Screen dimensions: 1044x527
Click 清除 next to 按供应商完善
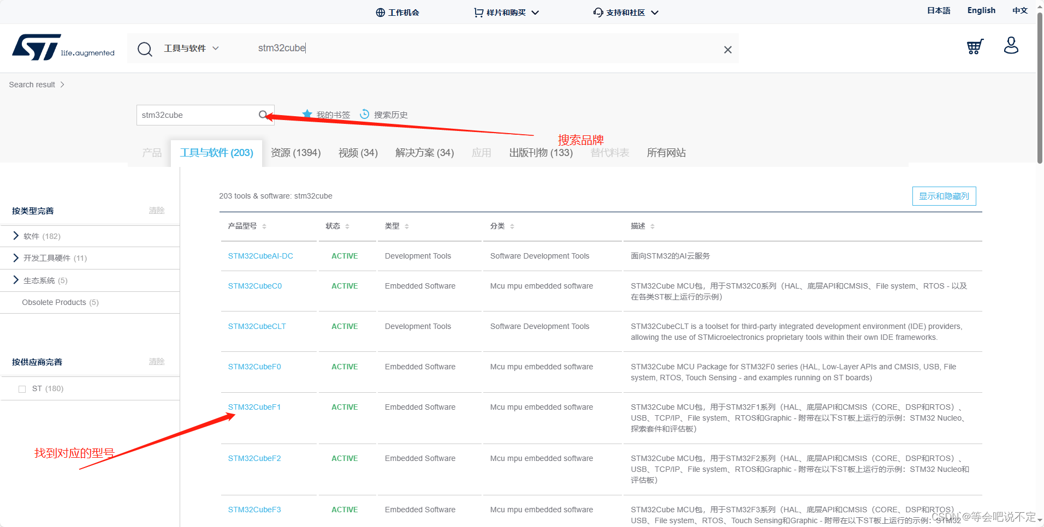(157, 362)
